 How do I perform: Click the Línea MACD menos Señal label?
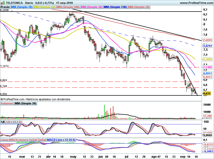coord(18,140)
